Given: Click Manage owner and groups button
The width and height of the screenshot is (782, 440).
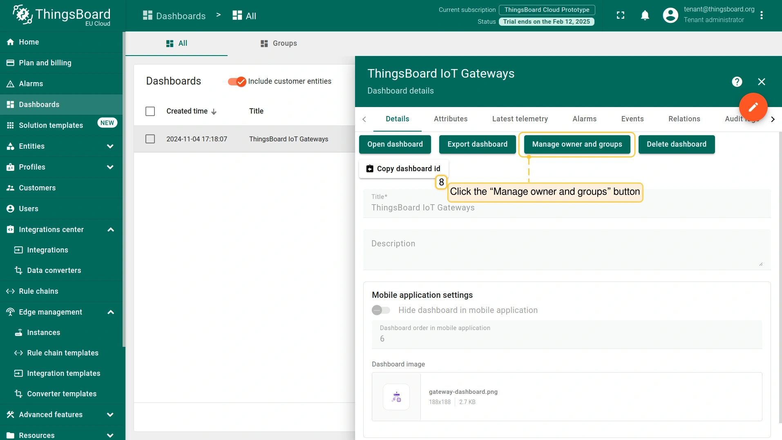Looking at the screenshot, I should coord(576,144).
